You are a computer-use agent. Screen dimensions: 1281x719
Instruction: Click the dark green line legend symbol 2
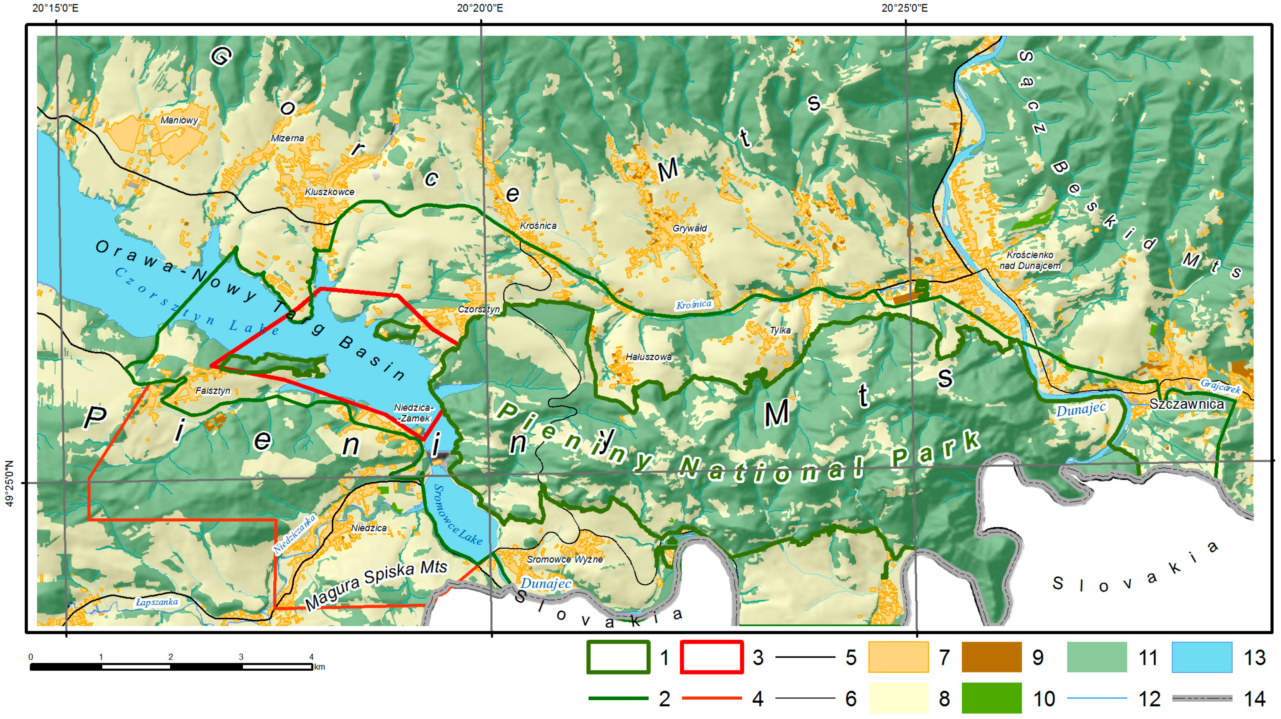[x=618, y=698]
